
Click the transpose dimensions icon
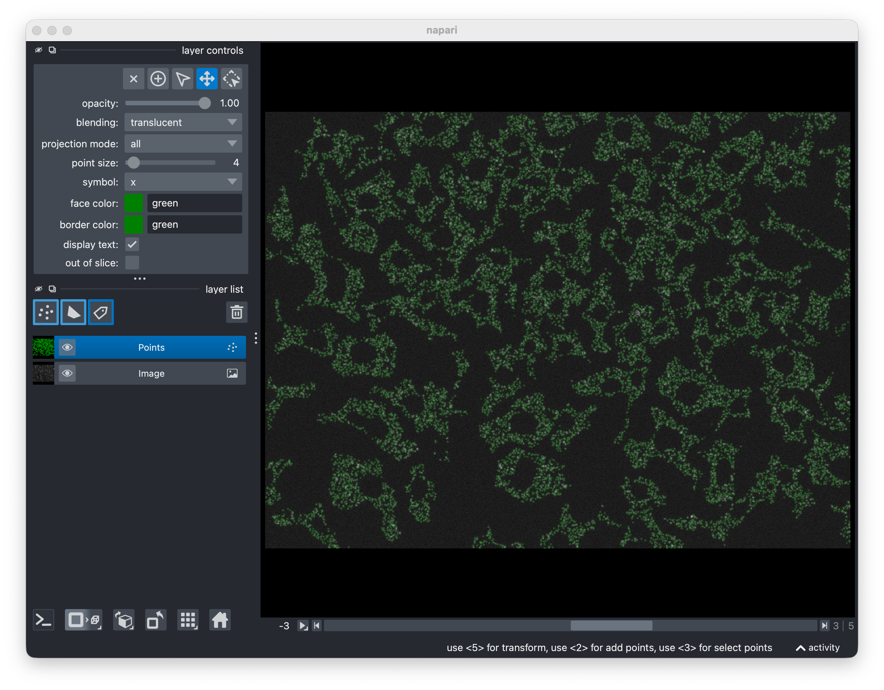point(156,620)
